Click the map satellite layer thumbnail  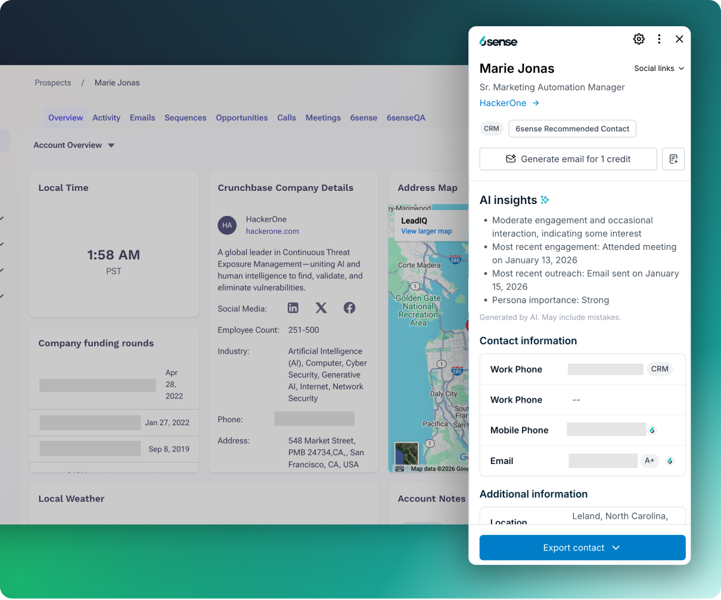pyautogui.click(x=406, y=453)
